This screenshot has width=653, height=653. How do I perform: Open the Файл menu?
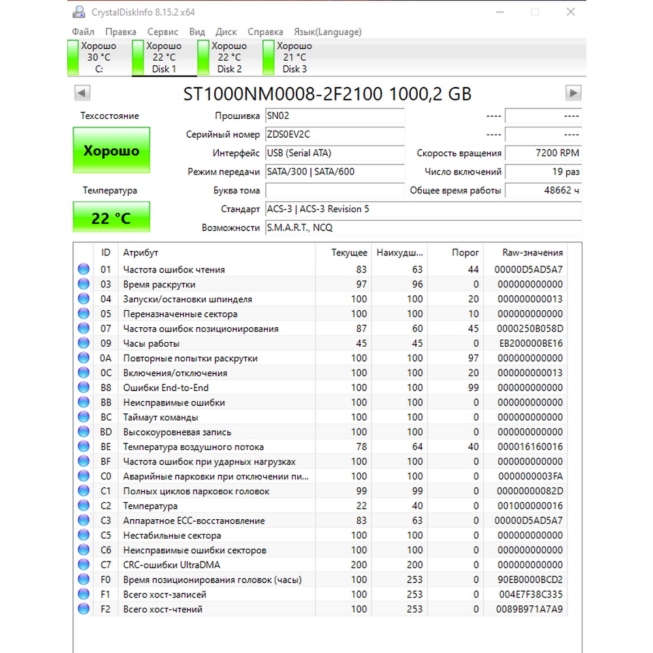tap(84, 31)
